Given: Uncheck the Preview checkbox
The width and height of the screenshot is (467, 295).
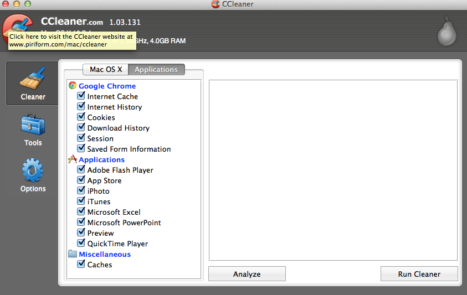Looking at the screenshot, I should point(81,232).
